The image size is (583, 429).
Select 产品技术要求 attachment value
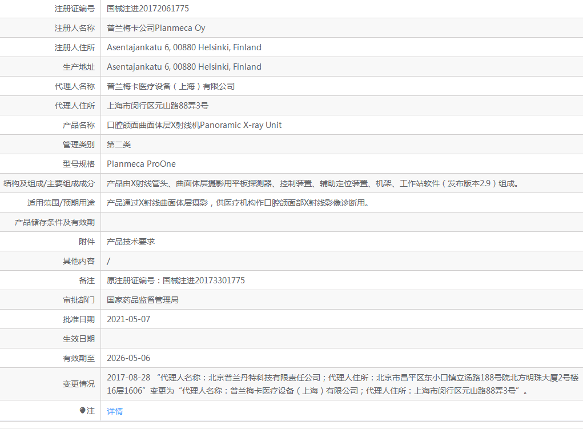[x=131, y=242]
